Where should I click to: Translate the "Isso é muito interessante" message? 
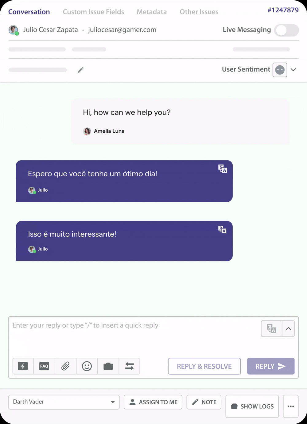[x=223, y=229]
